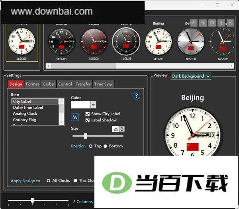Click the right arrow toolbar icon
This screenshot has width=239, height=209.
tap(203, 23)
